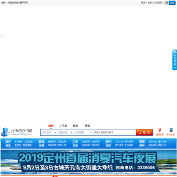The width and height of the screenshot is (177, 177).
Task: Click the 小区介绍 nav link
Action: click(x=119, y=142)
